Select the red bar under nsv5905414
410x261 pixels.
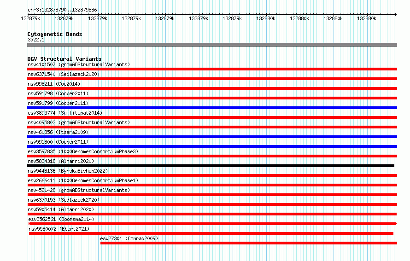click(212, 214)
